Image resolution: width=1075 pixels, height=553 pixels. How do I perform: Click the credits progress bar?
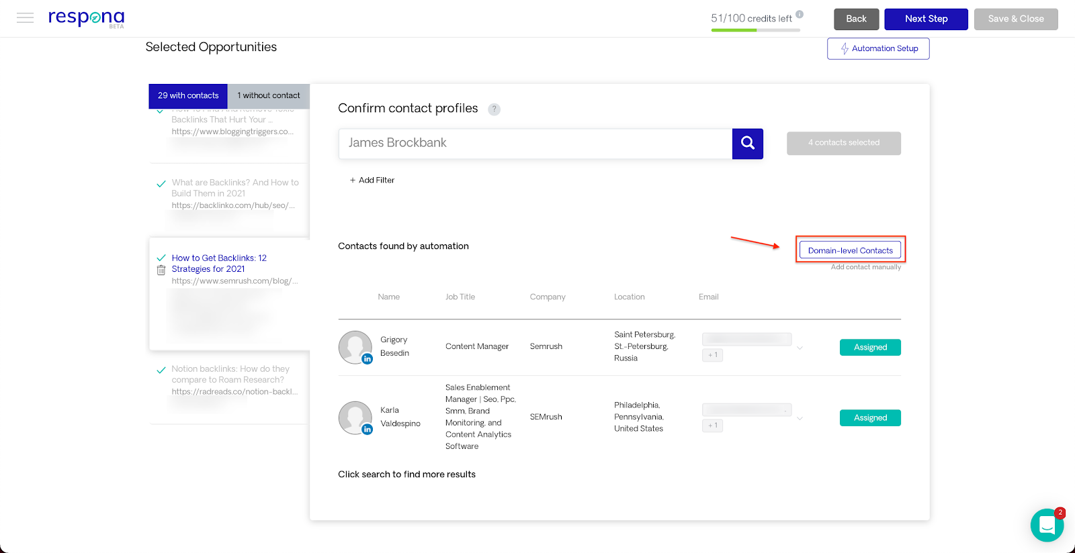coord(755,30)
